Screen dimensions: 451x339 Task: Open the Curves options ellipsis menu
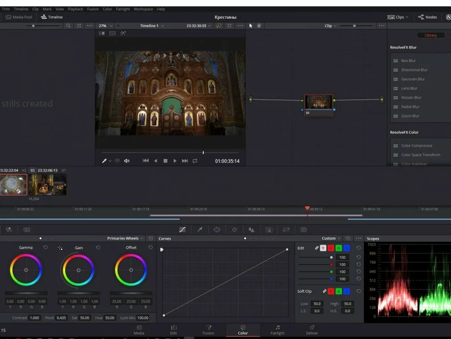coord(359,238)
